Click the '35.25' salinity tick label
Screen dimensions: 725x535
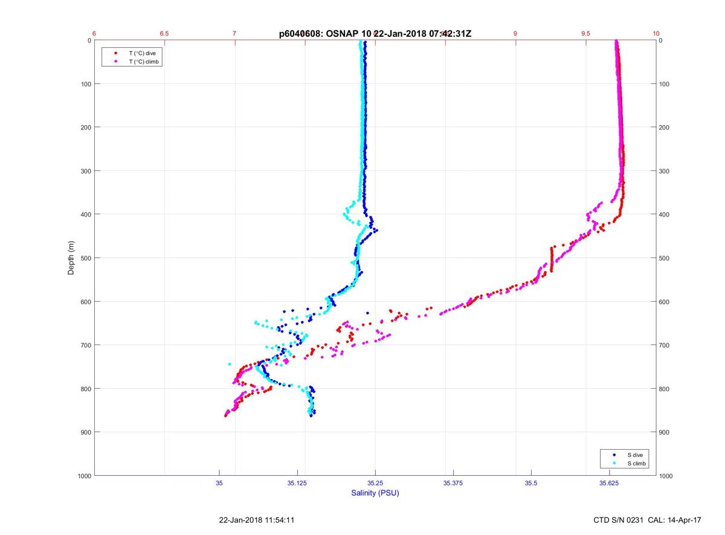point(375,483)
